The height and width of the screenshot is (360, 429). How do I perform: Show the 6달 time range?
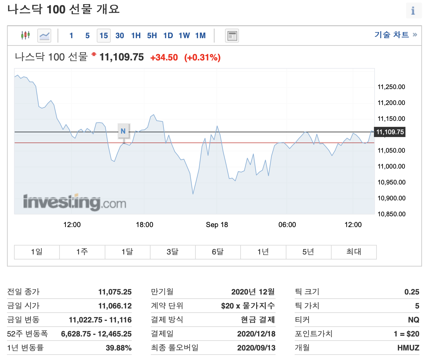[218, 252]
